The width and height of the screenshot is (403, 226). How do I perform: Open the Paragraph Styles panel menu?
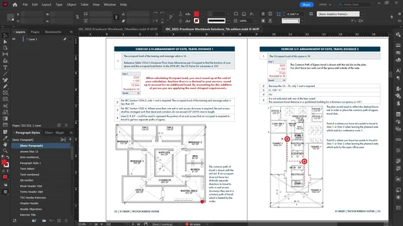click(71, 132)
